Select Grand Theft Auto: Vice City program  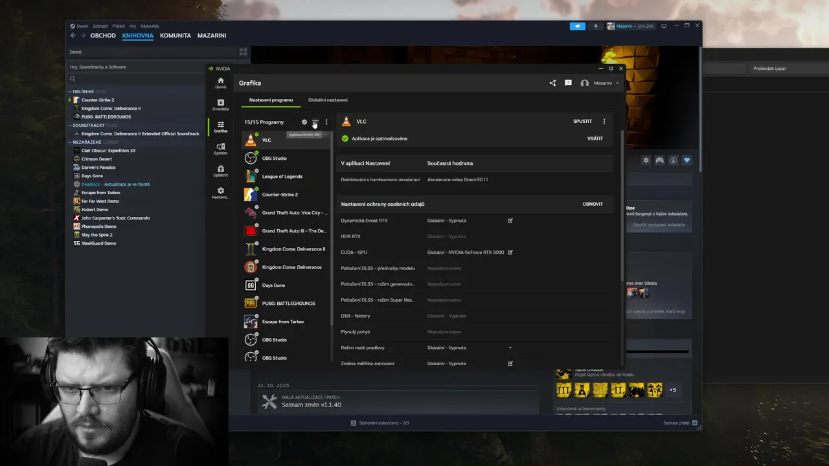286,212
